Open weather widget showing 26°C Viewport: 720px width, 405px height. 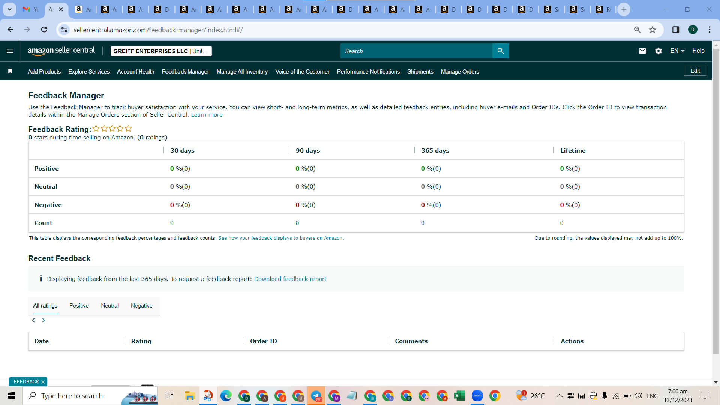point(530,396)
